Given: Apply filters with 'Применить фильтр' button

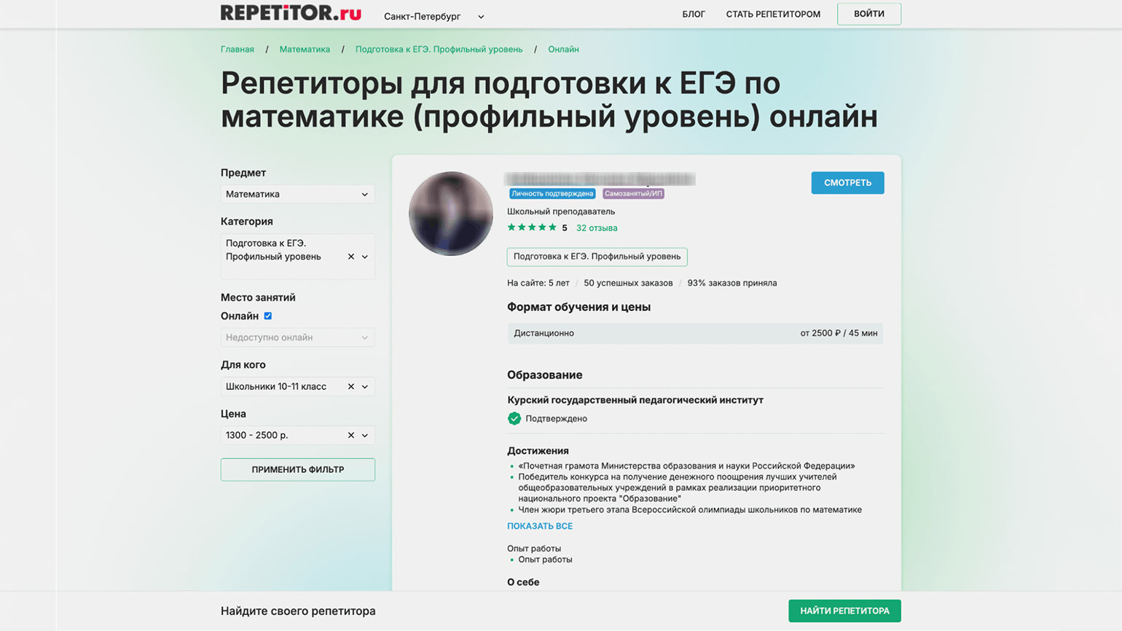Looking at the screenshot, I should tap(297, 470).
